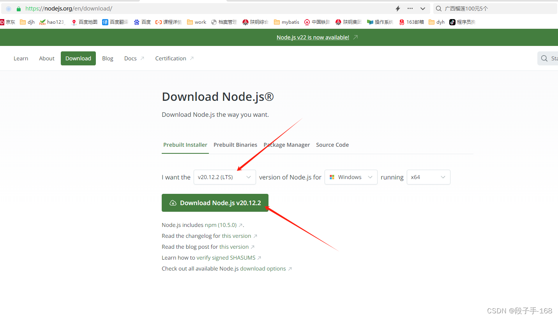Open the 陕钢集团 bookmark
Viewport: 558px width, 318px height.
coord(349,22)
